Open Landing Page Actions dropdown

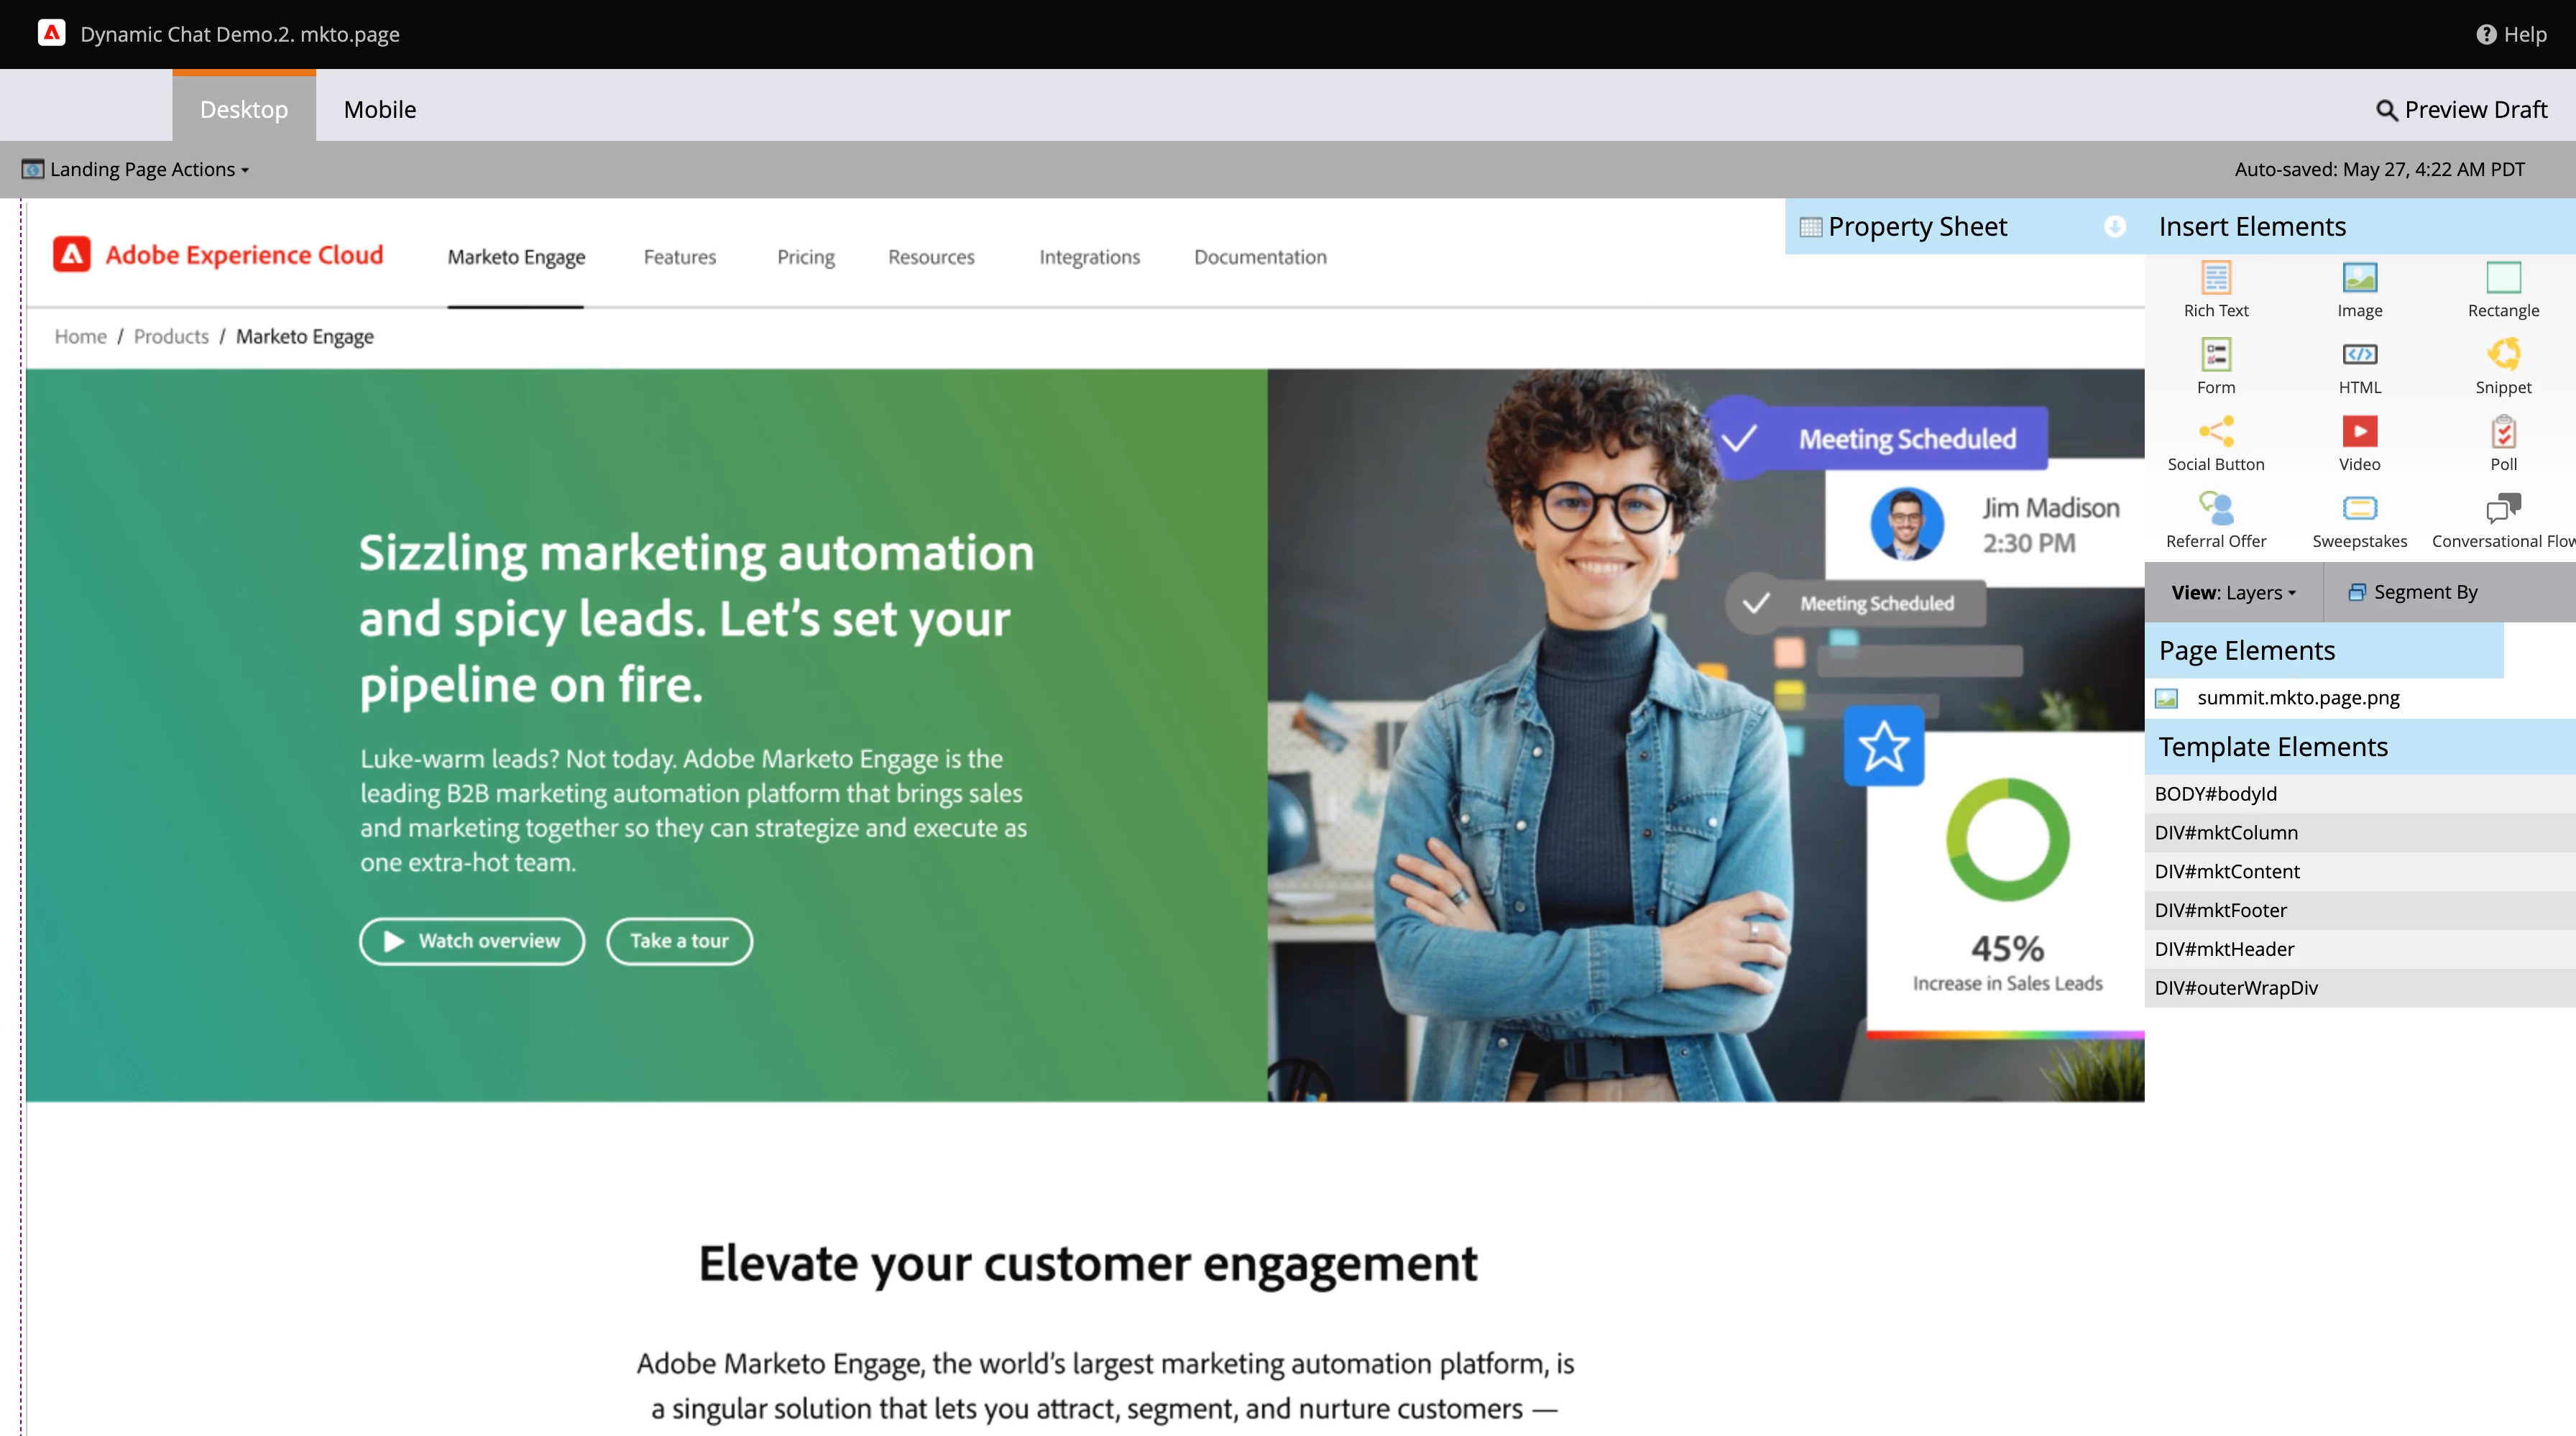(x=136, y=169)
